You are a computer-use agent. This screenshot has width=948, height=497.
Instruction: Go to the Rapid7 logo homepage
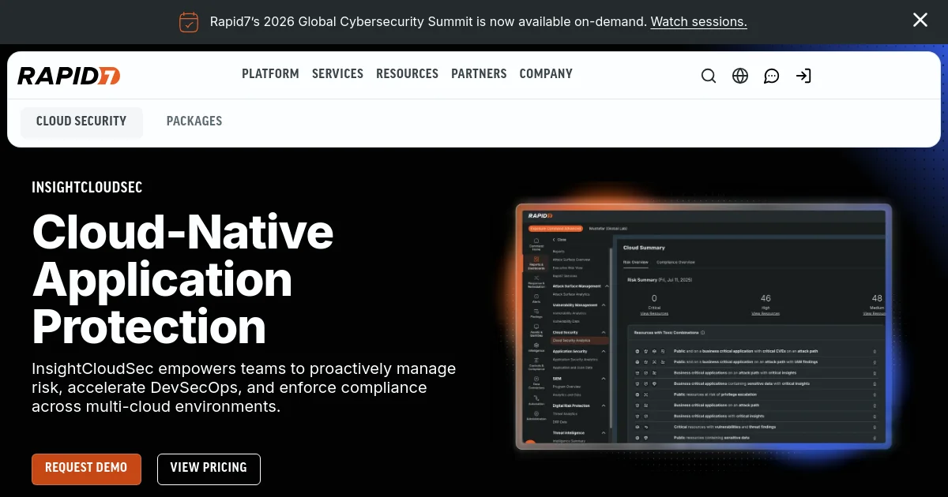click(69, 76)
